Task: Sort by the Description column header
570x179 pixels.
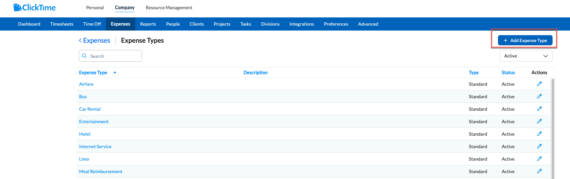Action: (256, 73)
